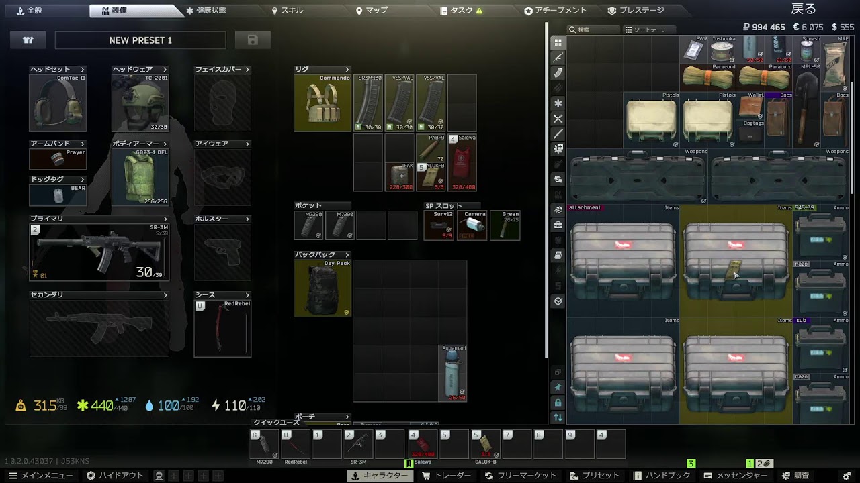Switch to the アチーブメント tab

point(556,11)
